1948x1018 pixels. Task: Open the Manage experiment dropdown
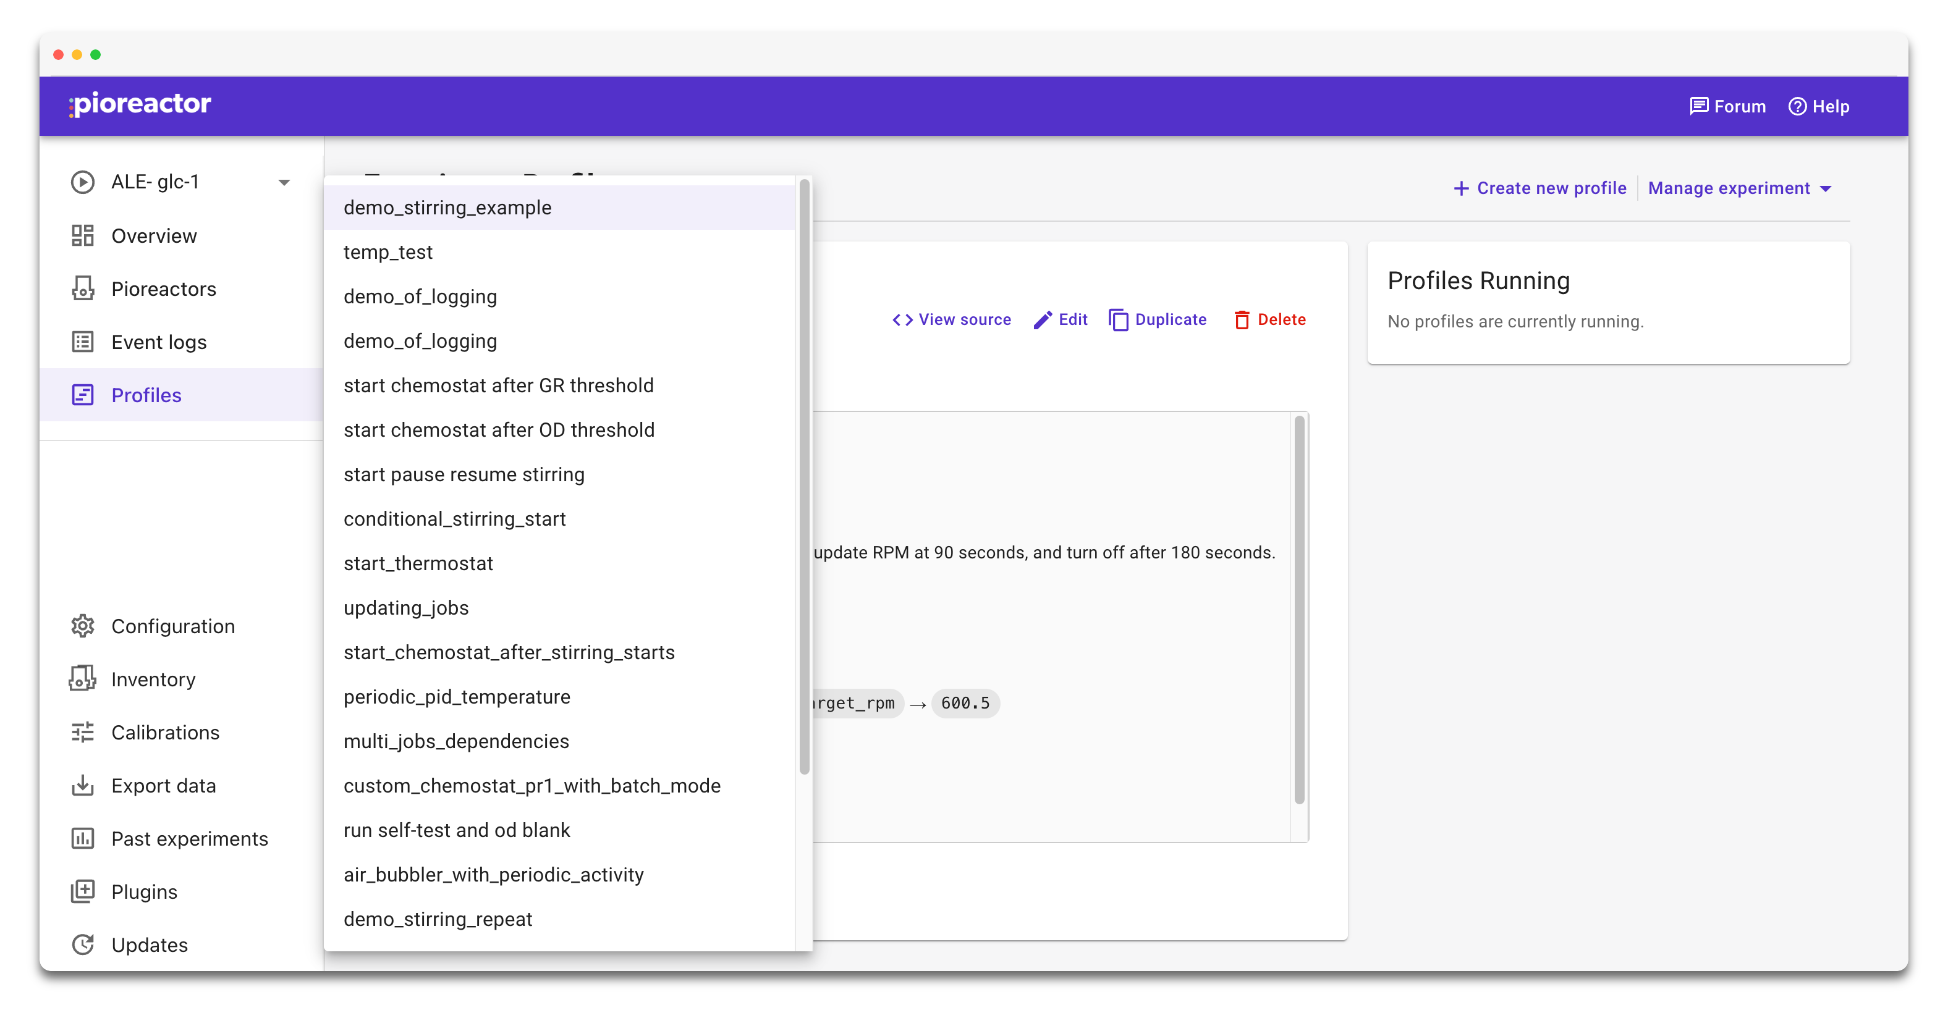click(1739, 188)
